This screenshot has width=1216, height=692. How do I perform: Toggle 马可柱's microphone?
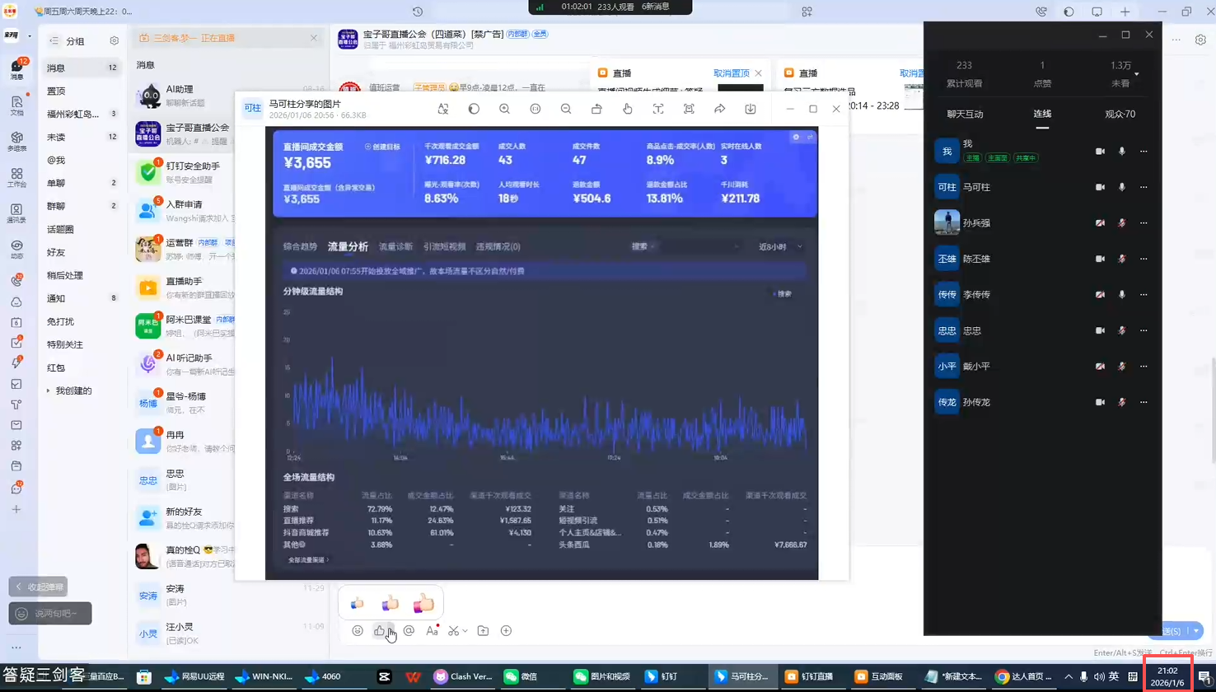point(1121,187)
